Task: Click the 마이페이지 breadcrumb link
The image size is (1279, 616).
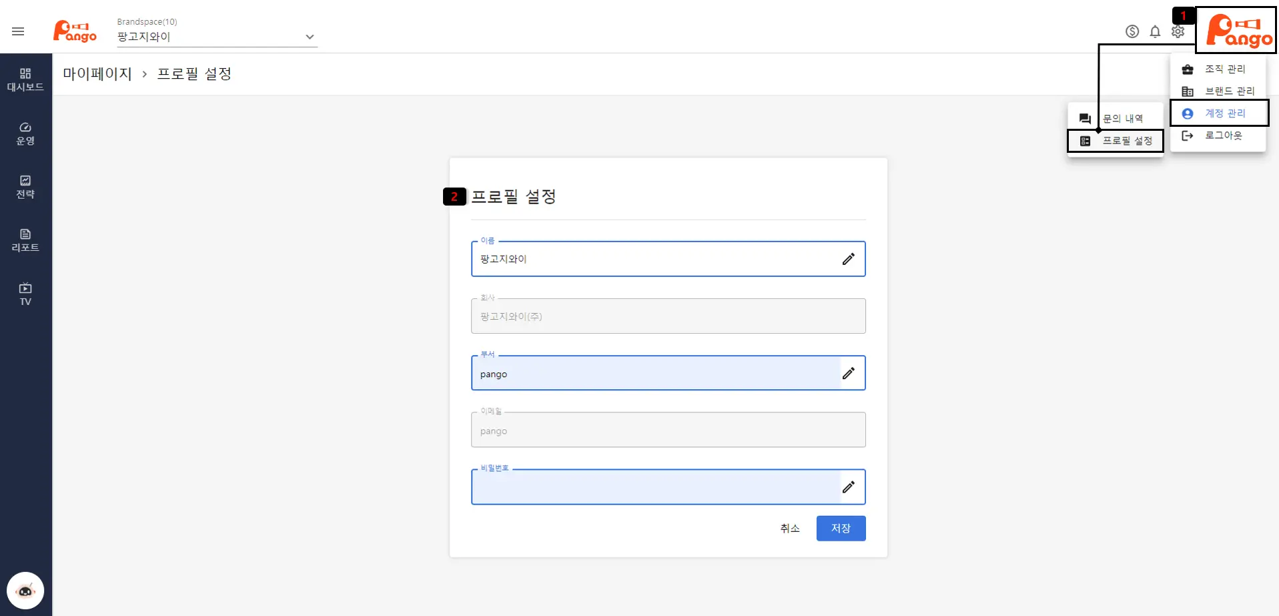Action: tap(97, 74)
